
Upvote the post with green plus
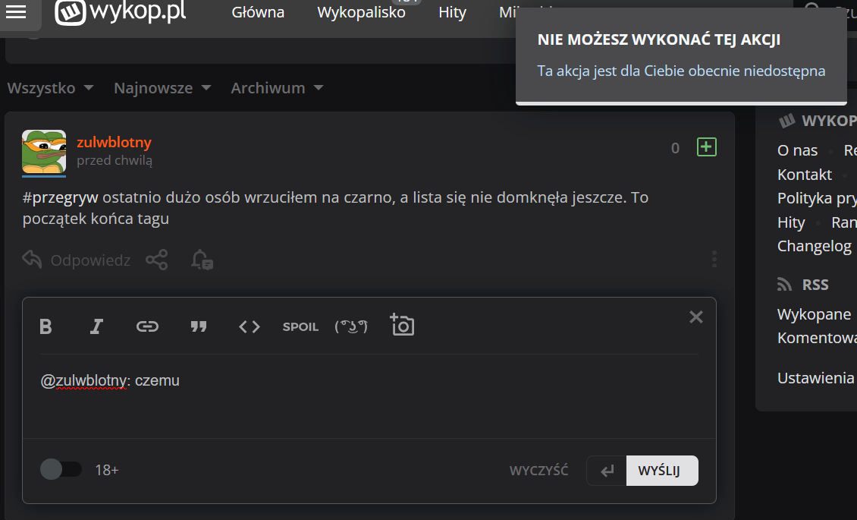click(707, 147)
